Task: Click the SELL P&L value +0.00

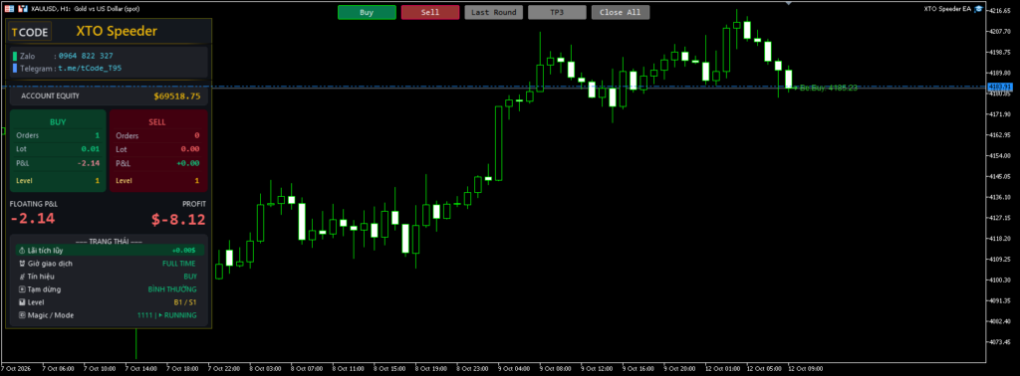Action: click(187, 163)
